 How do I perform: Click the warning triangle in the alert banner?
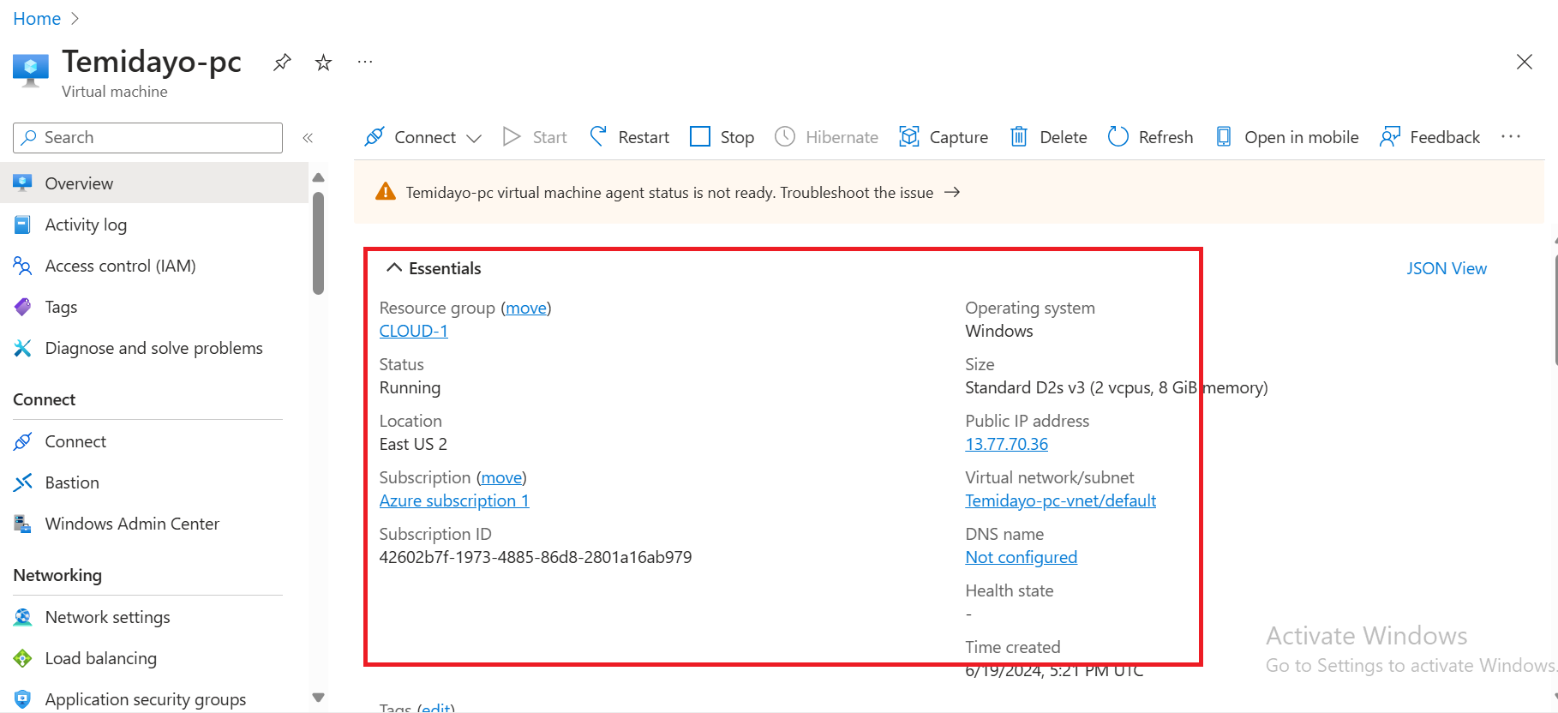(386, 192)
